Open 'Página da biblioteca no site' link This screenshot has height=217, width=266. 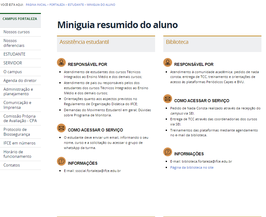click(191, 167)
